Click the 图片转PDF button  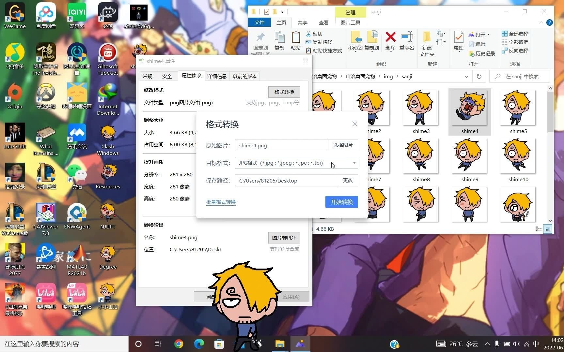(x=284, y=238)
